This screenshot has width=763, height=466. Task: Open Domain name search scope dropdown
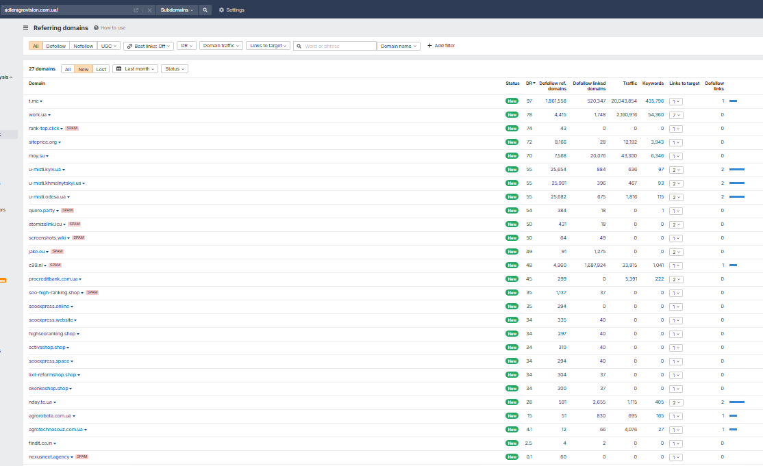pos(399,46)
